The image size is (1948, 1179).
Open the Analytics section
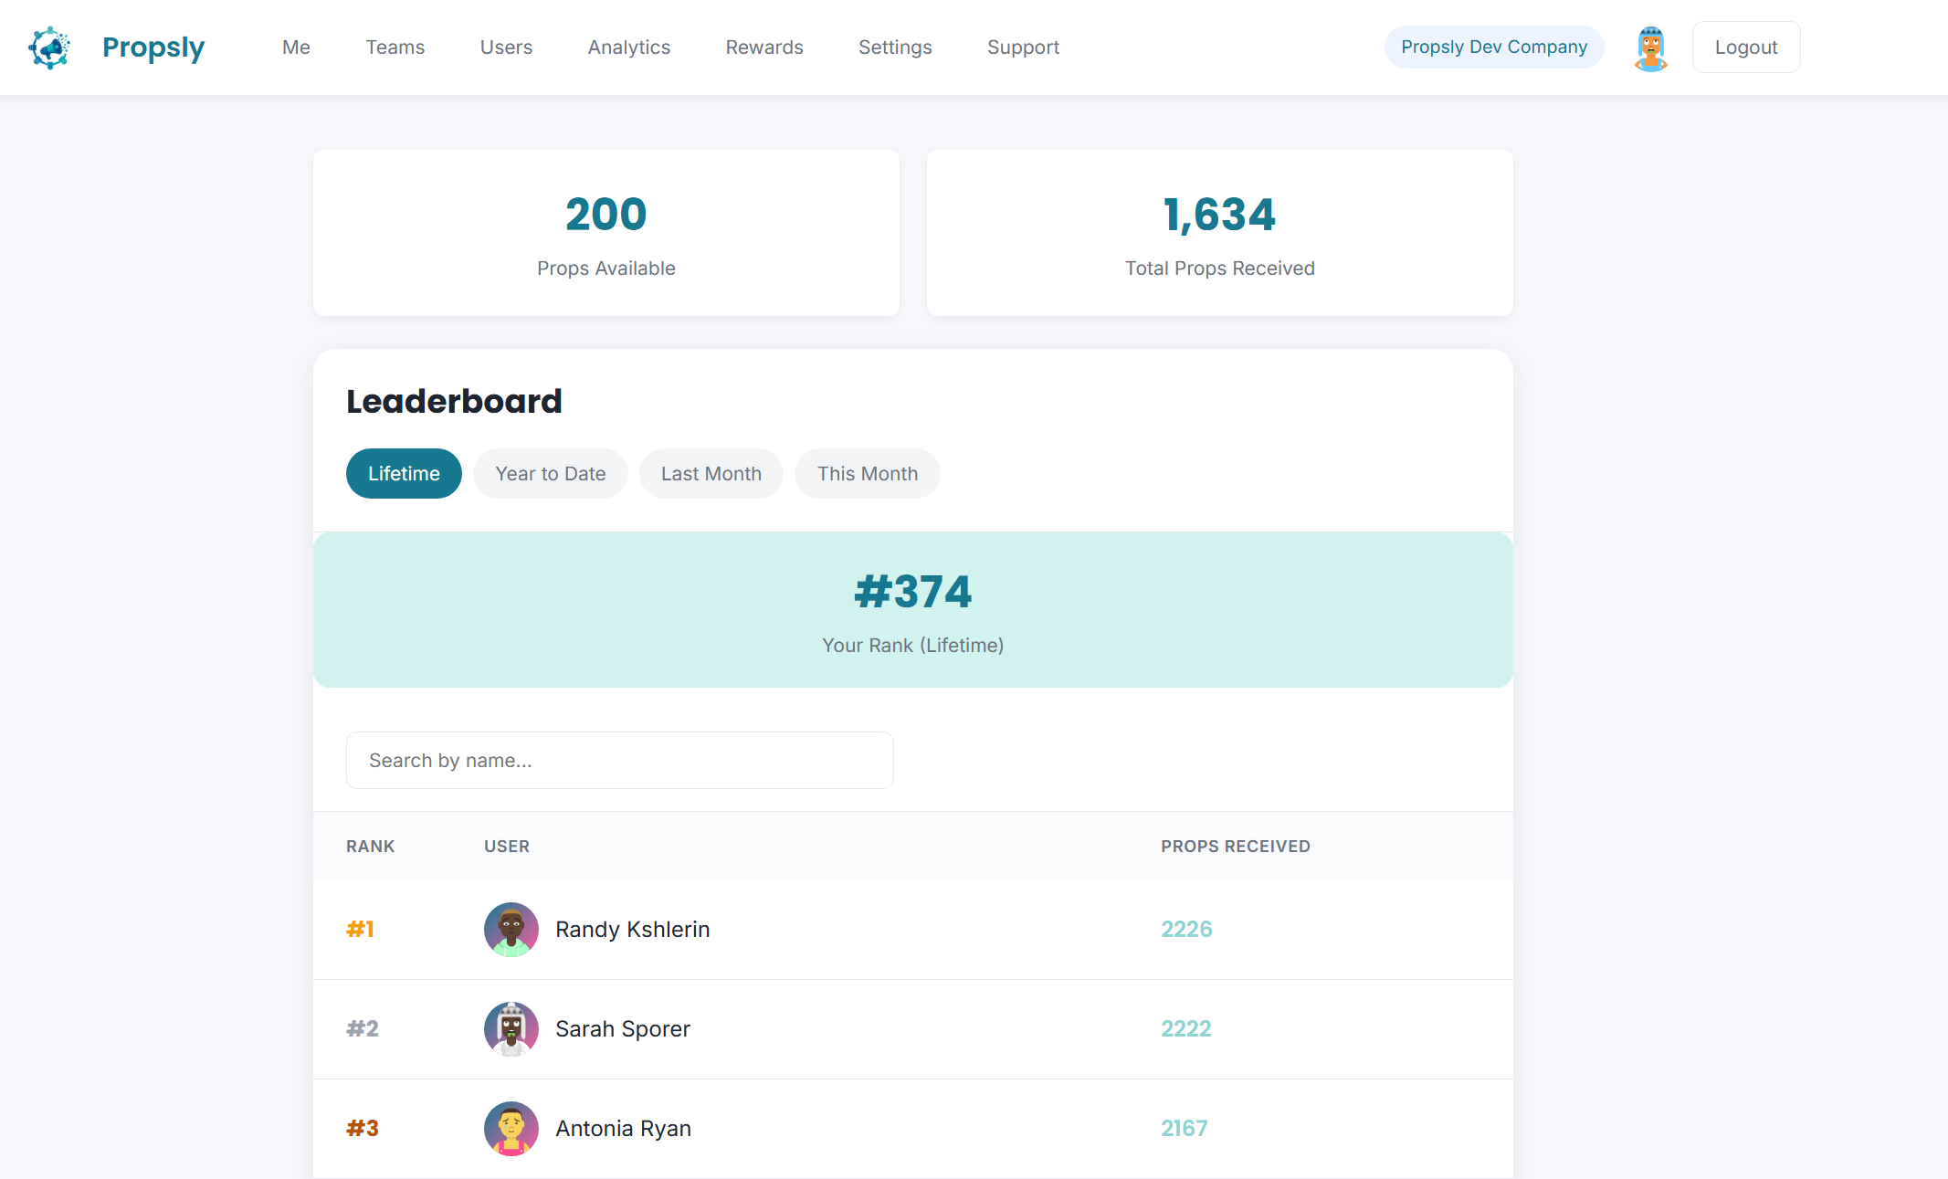[x=628, y=47]
